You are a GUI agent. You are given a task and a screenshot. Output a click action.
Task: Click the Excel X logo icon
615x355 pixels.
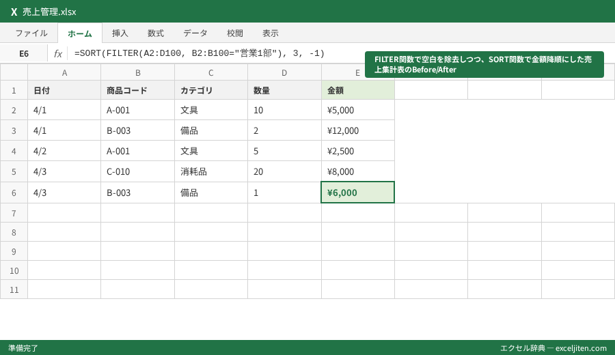click(x=14, y=12)
